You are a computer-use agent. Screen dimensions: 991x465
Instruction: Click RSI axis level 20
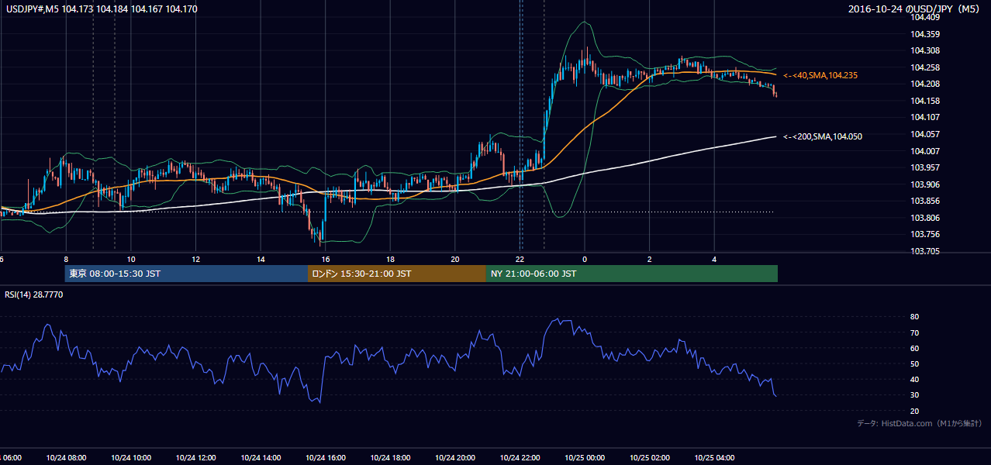[x=915, y=411]
